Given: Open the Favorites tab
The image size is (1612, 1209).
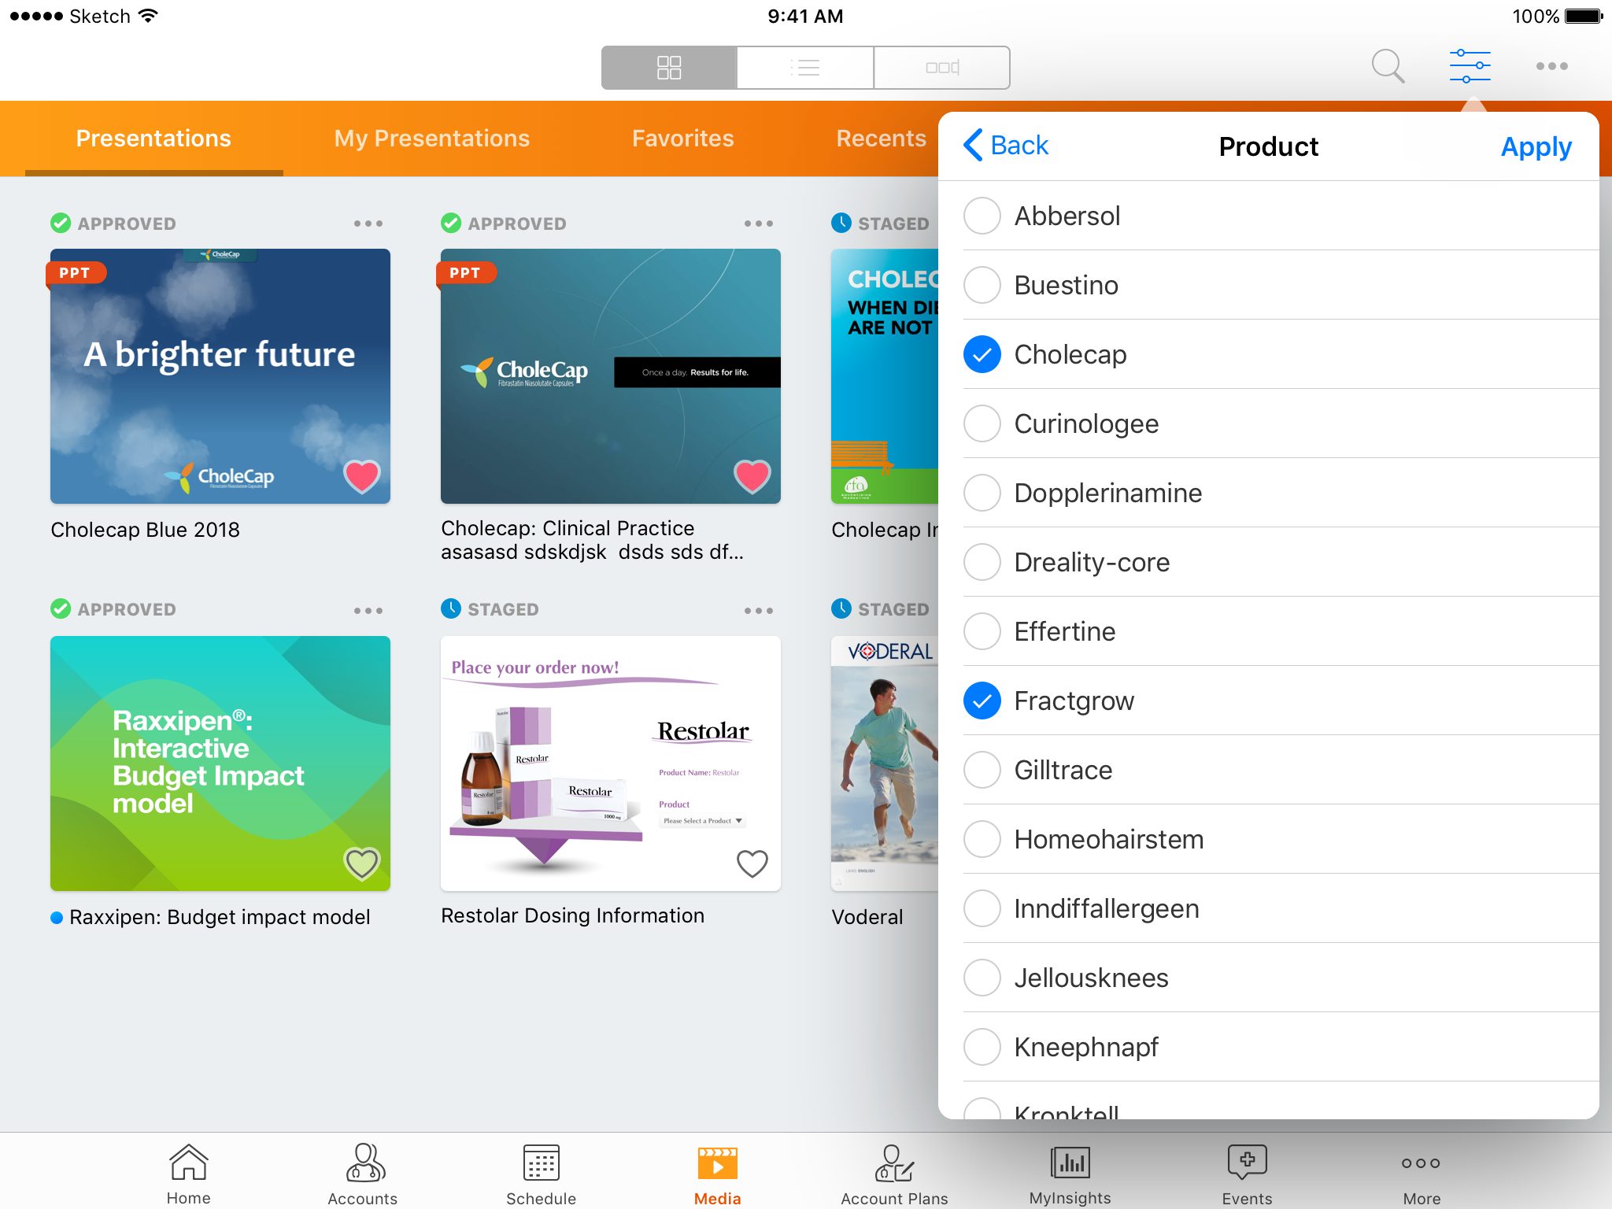Looking at the screenshot, I should tap(682, 139).
